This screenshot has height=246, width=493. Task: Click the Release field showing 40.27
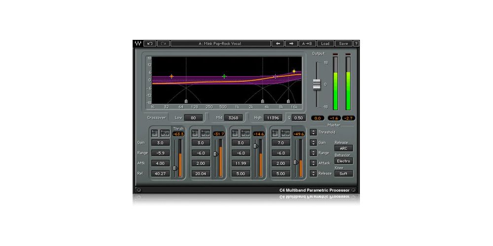pyautogui.click(x=160, y=174)
